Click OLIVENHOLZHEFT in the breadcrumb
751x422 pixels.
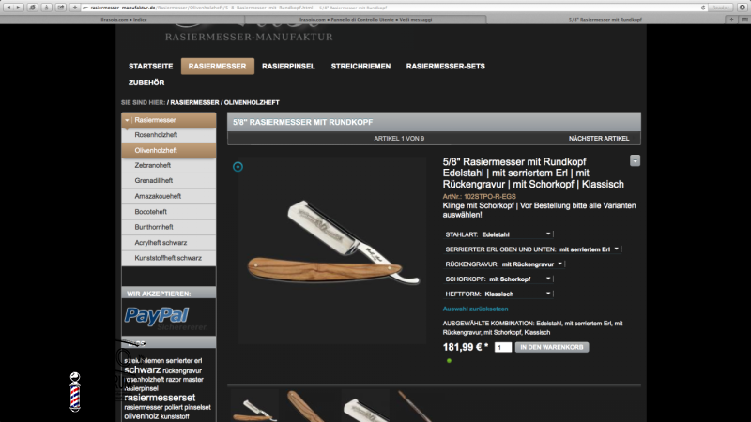pos(252,102)
